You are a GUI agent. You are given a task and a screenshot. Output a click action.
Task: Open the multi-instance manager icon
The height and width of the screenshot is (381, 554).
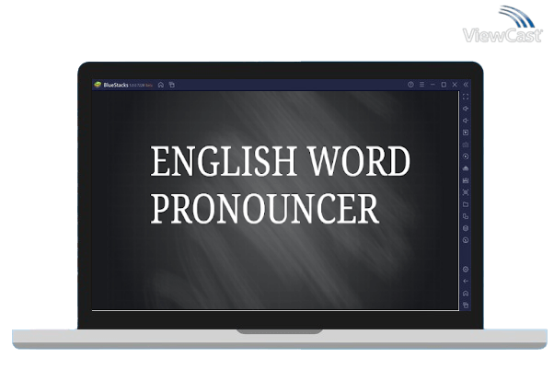point(466,216)
